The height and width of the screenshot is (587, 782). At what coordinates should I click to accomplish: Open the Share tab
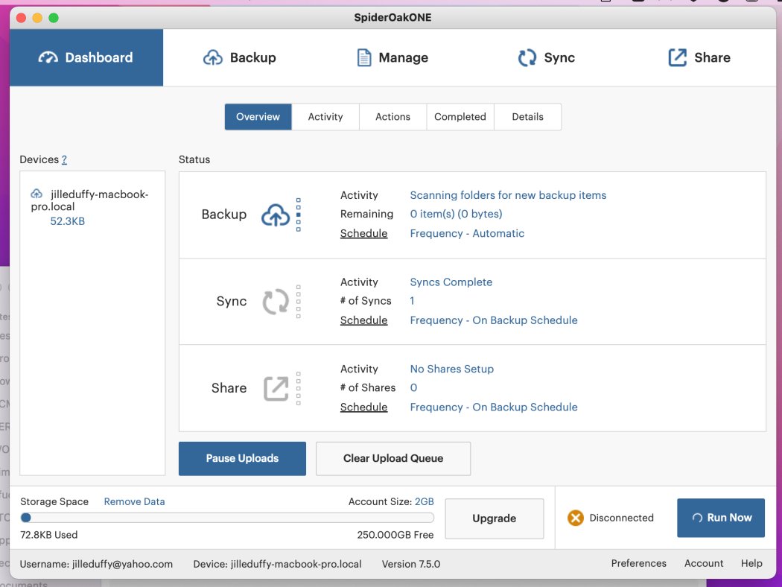[x=699, y=57]
